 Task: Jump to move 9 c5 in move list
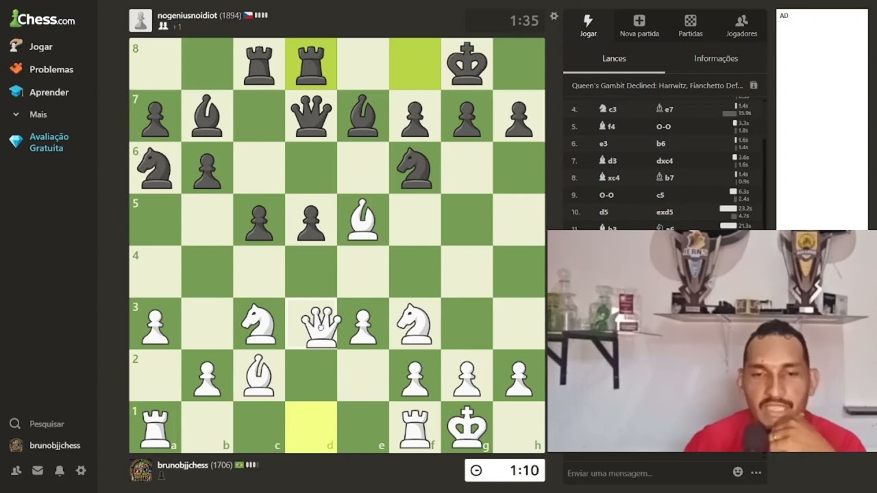(x=660, y=195)
